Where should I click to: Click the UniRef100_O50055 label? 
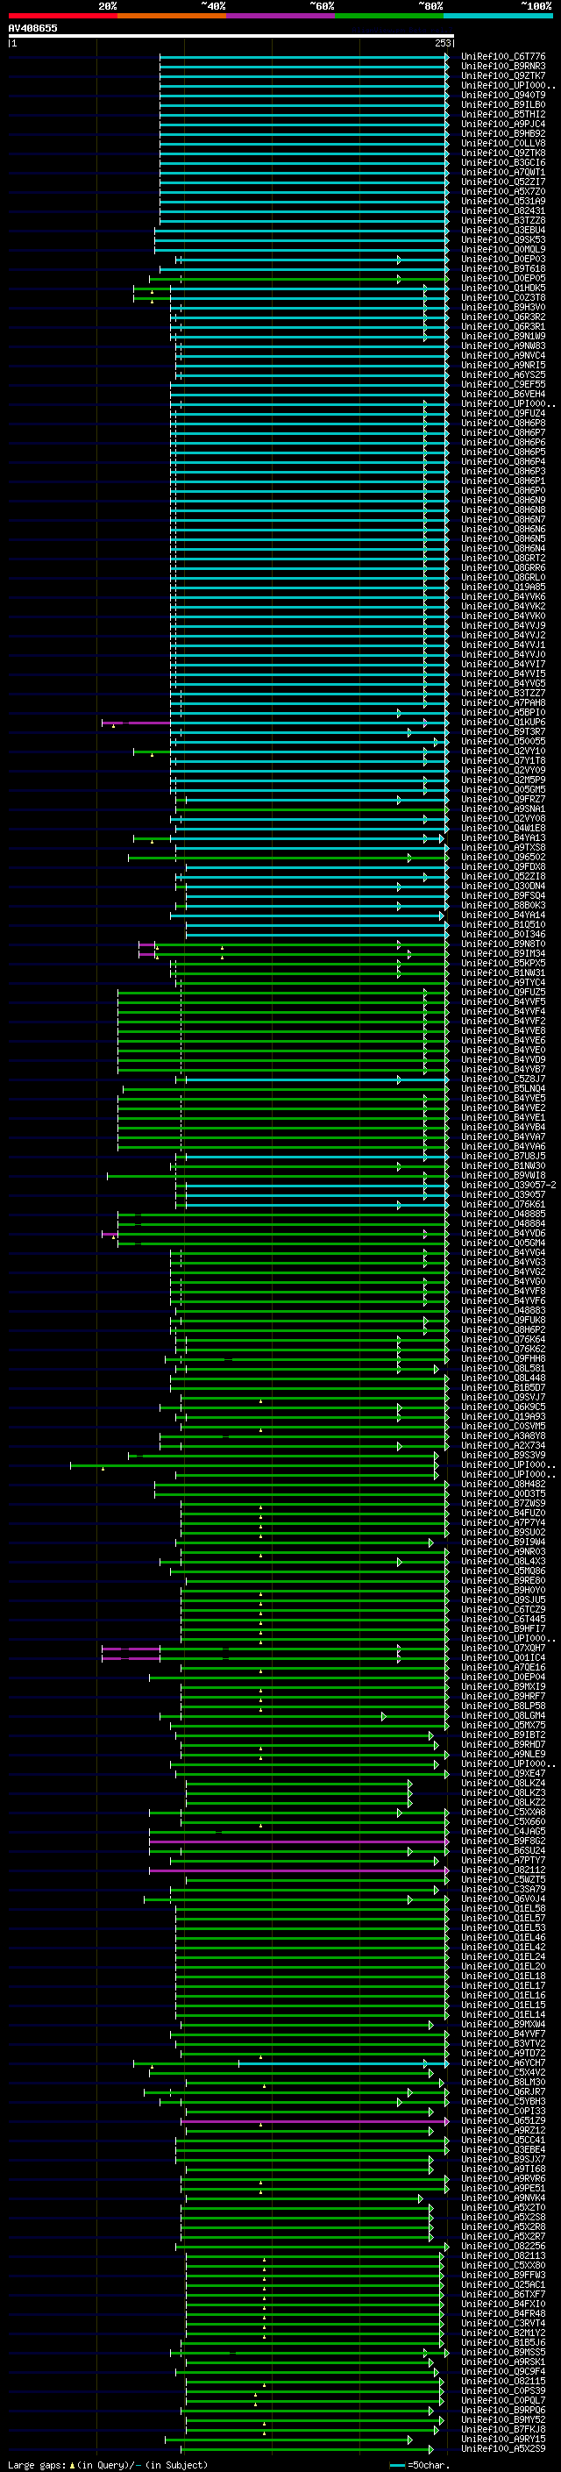point(503,741)
